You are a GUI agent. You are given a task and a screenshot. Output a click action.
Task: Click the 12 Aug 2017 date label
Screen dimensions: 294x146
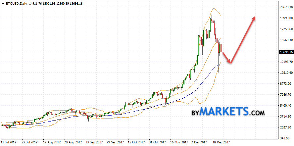pyautogui.click(x=52, y=142)
